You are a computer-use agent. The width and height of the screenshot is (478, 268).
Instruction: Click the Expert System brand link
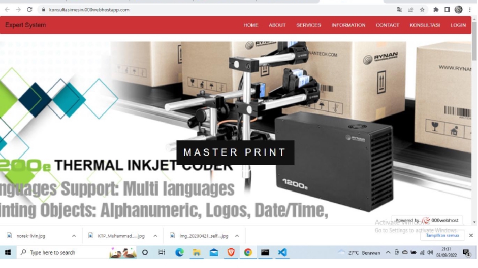point(25,25)
